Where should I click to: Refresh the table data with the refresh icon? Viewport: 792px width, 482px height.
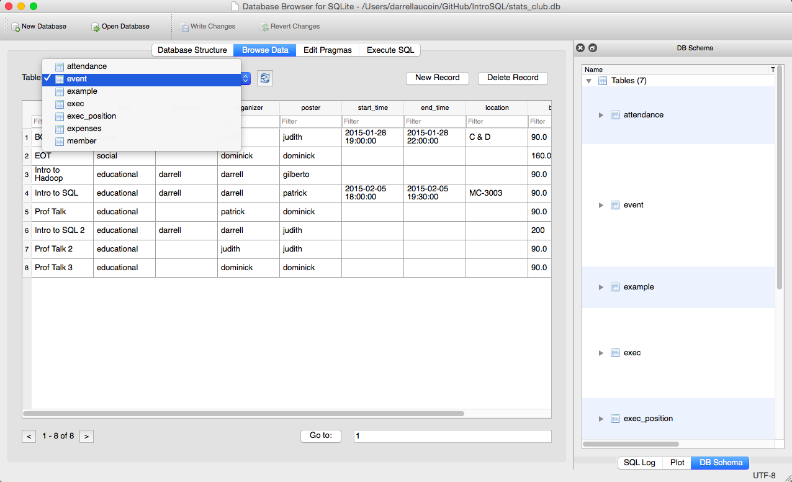[264, 78]
